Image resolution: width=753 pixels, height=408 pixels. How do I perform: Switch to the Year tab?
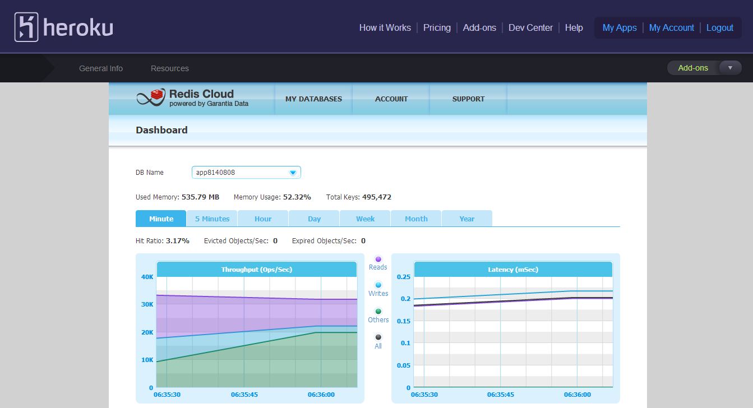(x=467, y=219)
